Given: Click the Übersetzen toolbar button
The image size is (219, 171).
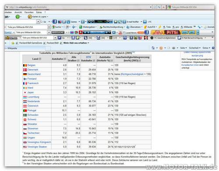Looking at the screenshot, I should [134, 27].
